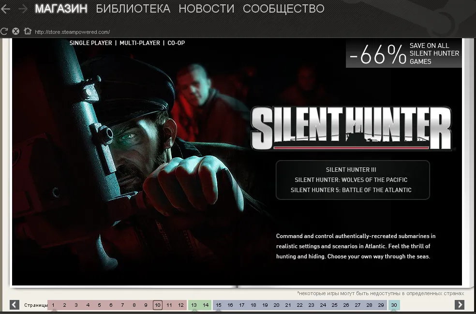
Task: Open the store home page icon
Action: [28, 31]
